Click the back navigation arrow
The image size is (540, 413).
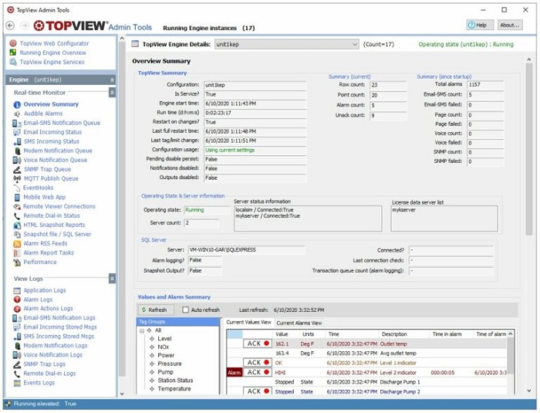[x=10, y=25]
